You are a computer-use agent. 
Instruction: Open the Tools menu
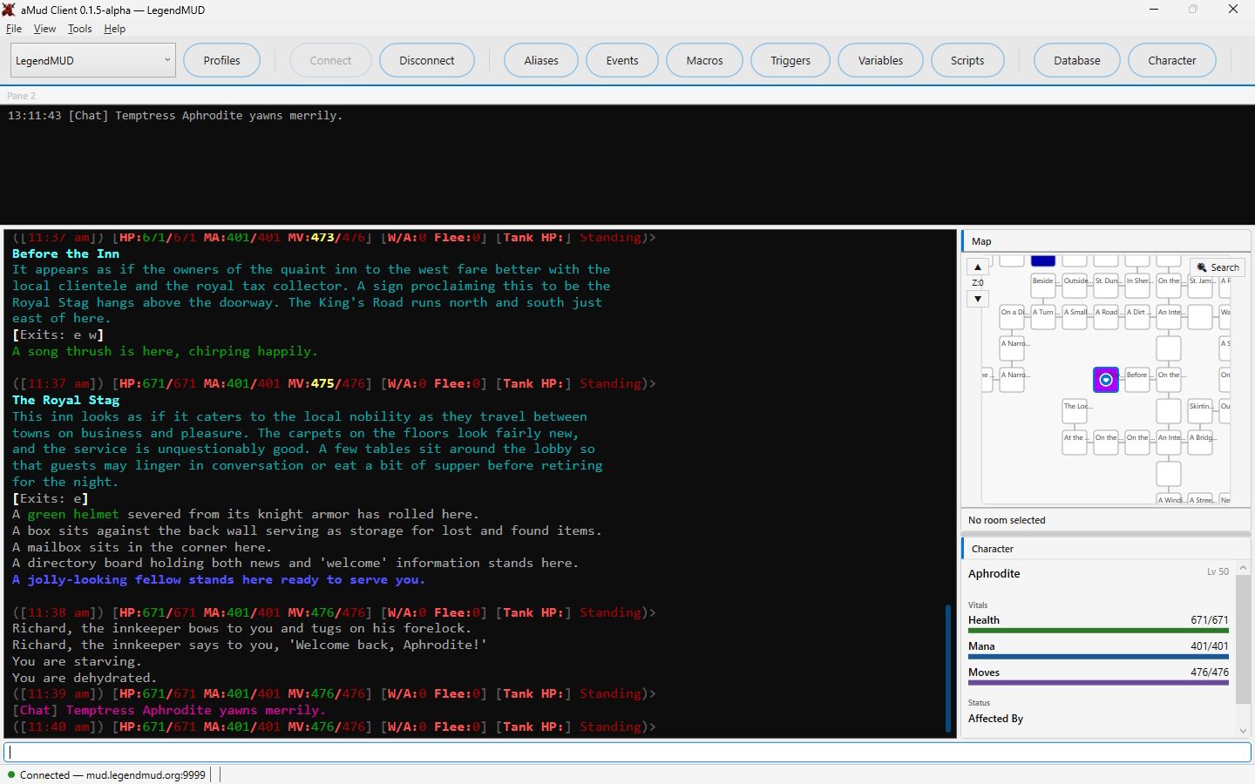(x=79, y=29)
